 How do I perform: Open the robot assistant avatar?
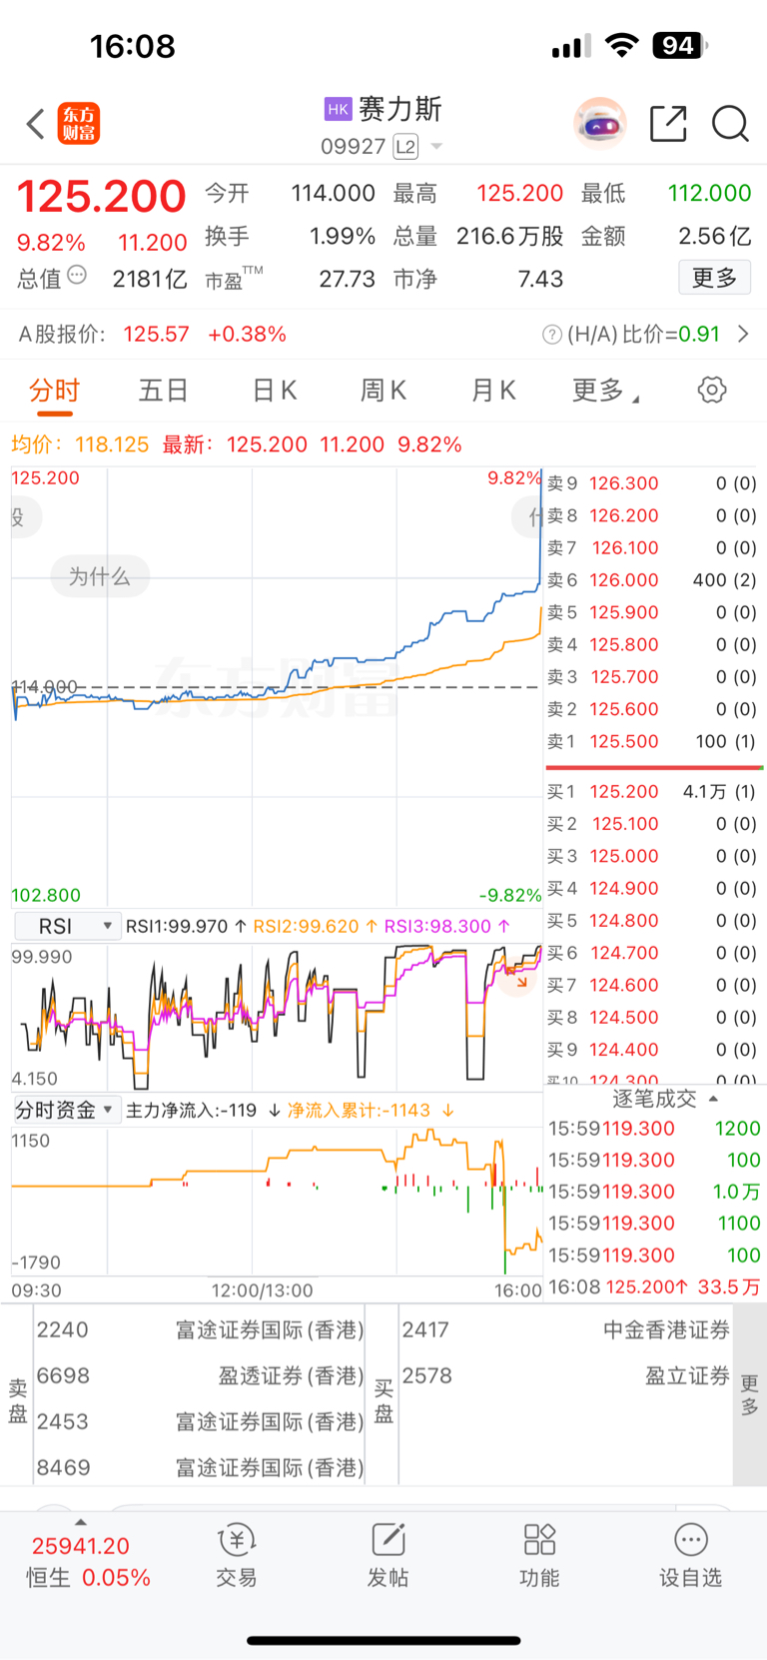coord(599,124)
